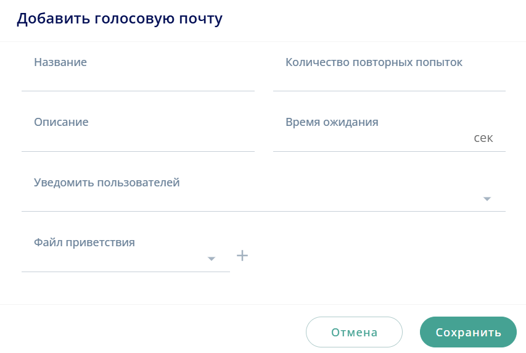Viewport: 526px width, 353px height.
Task: Click the Файл приветствия label text
Action: [84, 243]
